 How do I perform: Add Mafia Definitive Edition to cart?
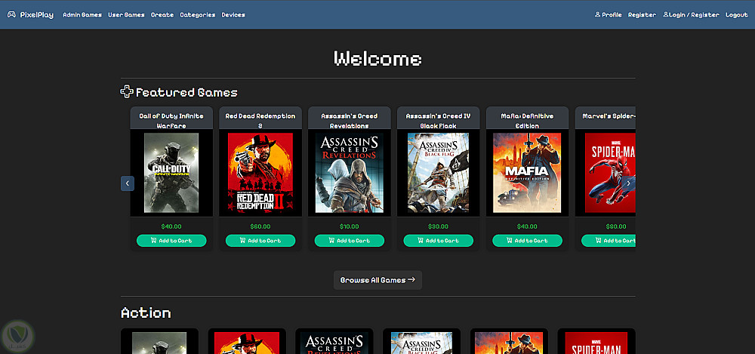527,240
